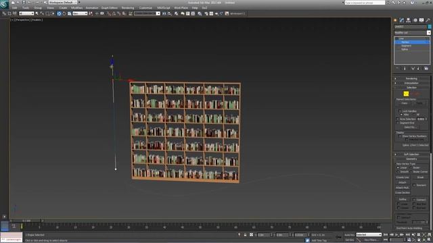Open the Edit menu

(x=14, y=8)
